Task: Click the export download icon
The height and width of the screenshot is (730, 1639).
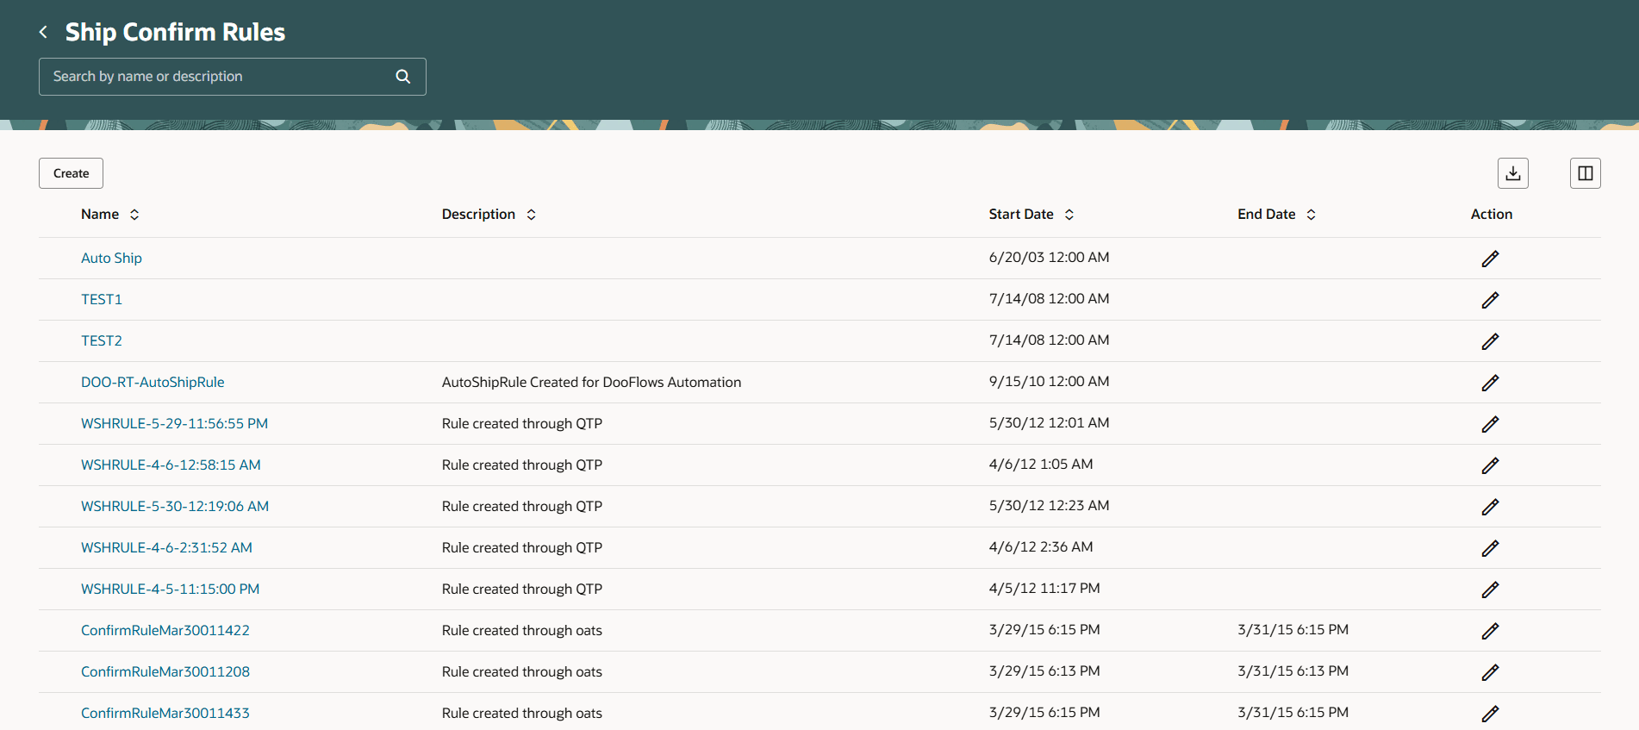Action: point(1512,173)
